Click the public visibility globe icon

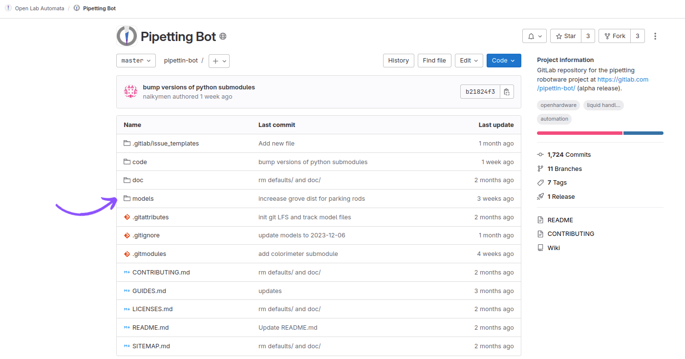click(223, 36)
